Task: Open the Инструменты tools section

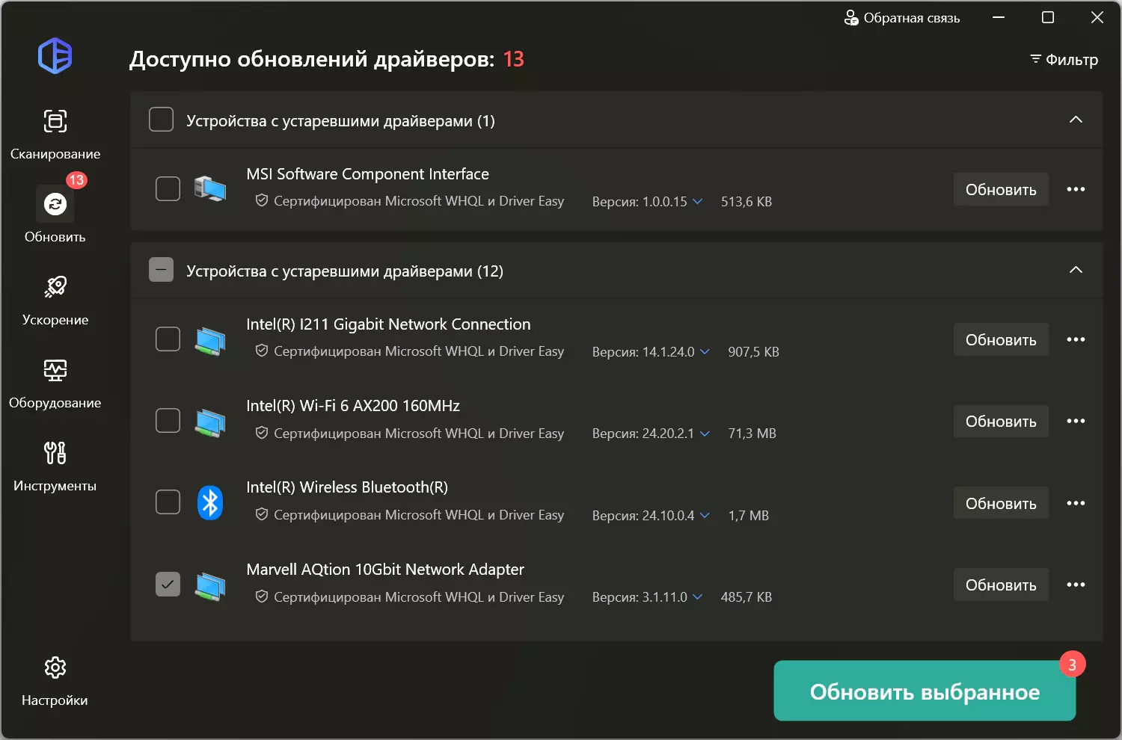Action: click(x=55, y=466)
